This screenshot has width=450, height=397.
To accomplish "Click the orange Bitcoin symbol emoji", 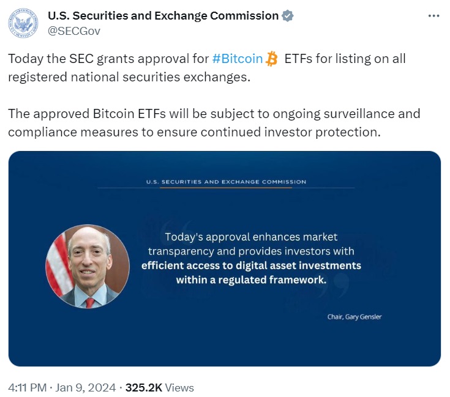I will click(x=272, y=59).
